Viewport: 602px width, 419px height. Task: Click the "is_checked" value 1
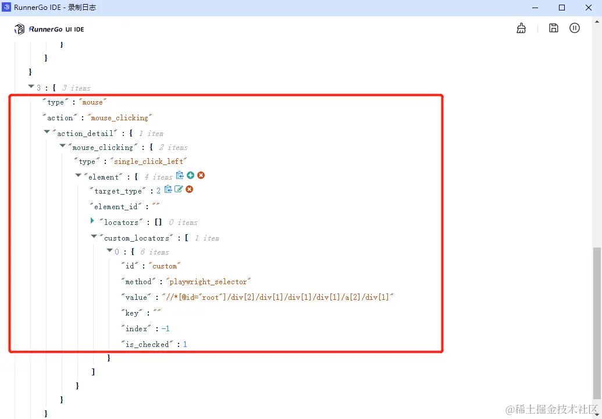point(184,344)
